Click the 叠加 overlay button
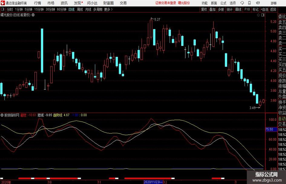Screen dimensions: 286x184 point(212,9)
